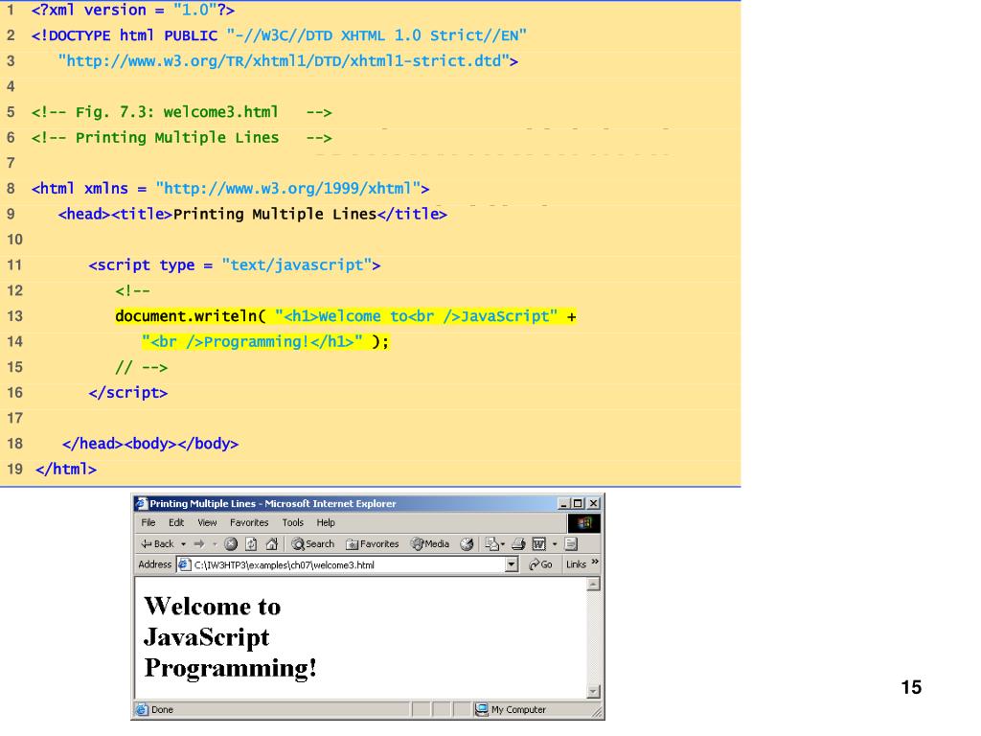Viewport: 981px width, 736px height.
Task: Click the 'Done' status bar text
Action: [162, 710]
